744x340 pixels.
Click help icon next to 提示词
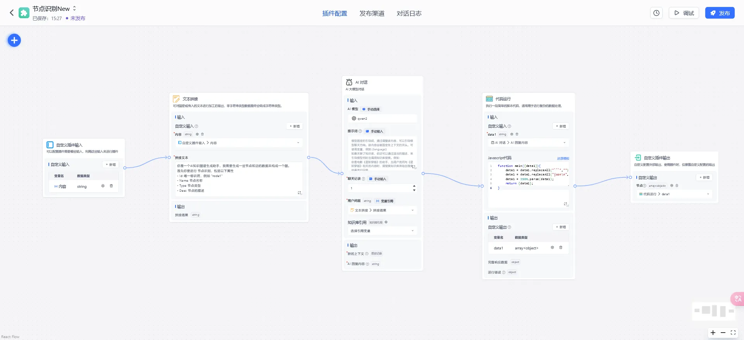click(360, 131)
